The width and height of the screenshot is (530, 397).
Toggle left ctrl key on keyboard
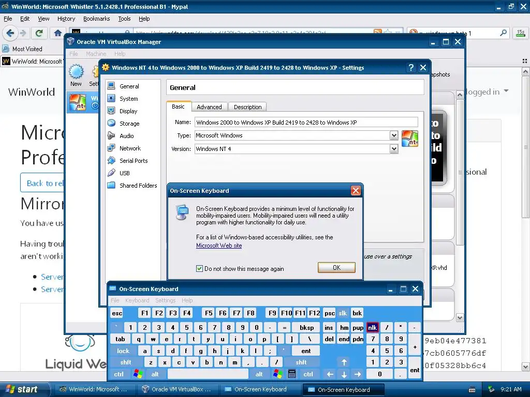point(119,374)
